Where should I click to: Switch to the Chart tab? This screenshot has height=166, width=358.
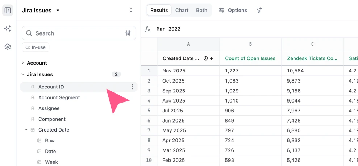(182, 10)
